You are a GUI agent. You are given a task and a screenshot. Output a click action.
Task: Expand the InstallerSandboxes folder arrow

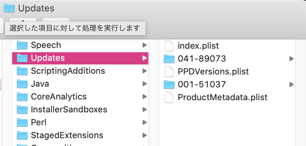point(145,110)
